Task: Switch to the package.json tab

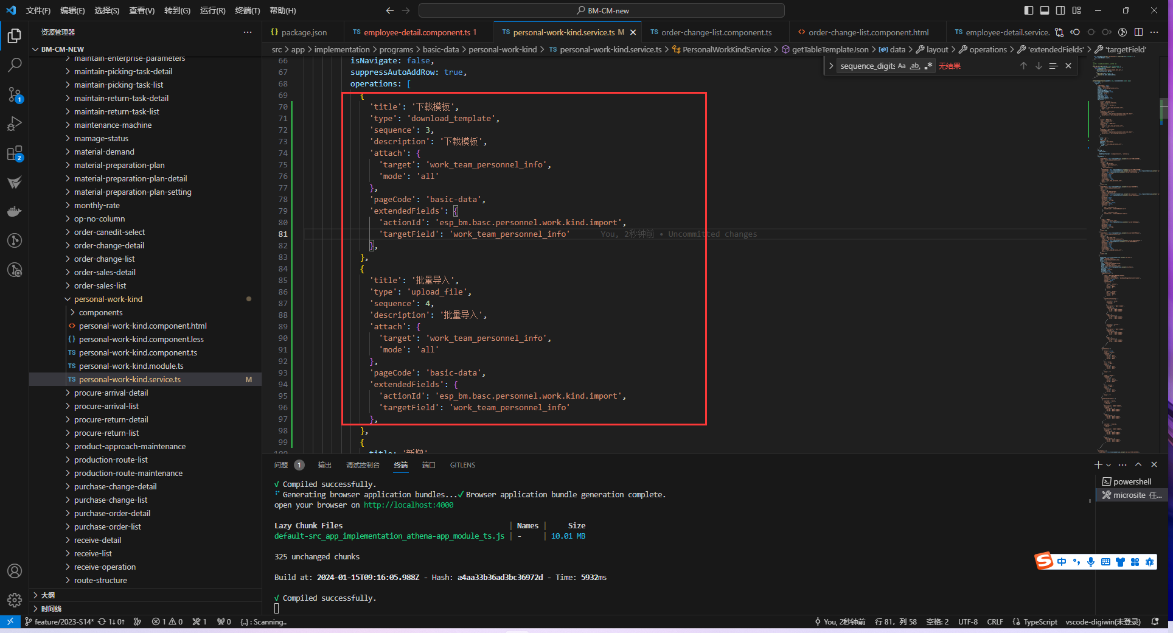Action: [304, 32]
